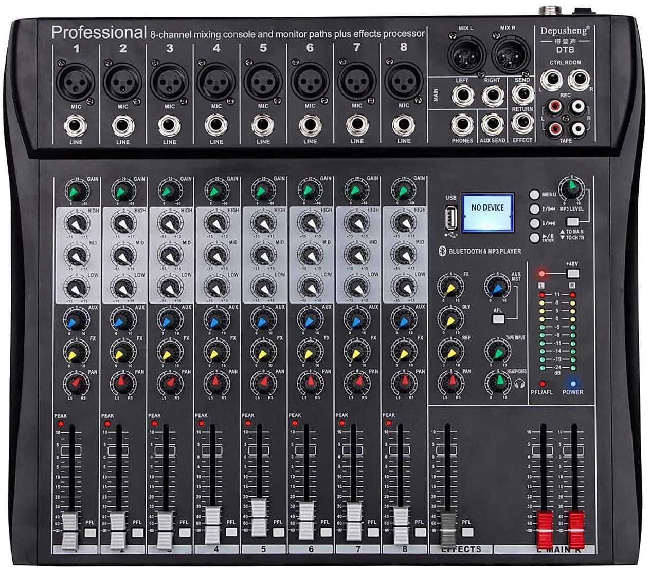Click the MP3 LEVEL knob
The image size is (650, 569).
pos(570,189)
